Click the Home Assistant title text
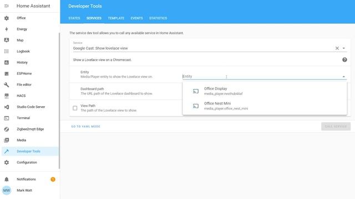This screenshot has width=355, height=199. (33, 6)
